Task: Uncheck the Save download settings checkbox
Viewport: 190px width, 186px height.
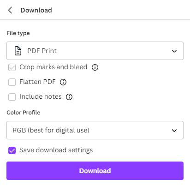Action: coord(12,150)
